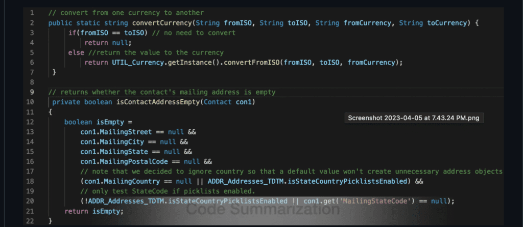Click line number 10 in the gutter

(30, 102)
